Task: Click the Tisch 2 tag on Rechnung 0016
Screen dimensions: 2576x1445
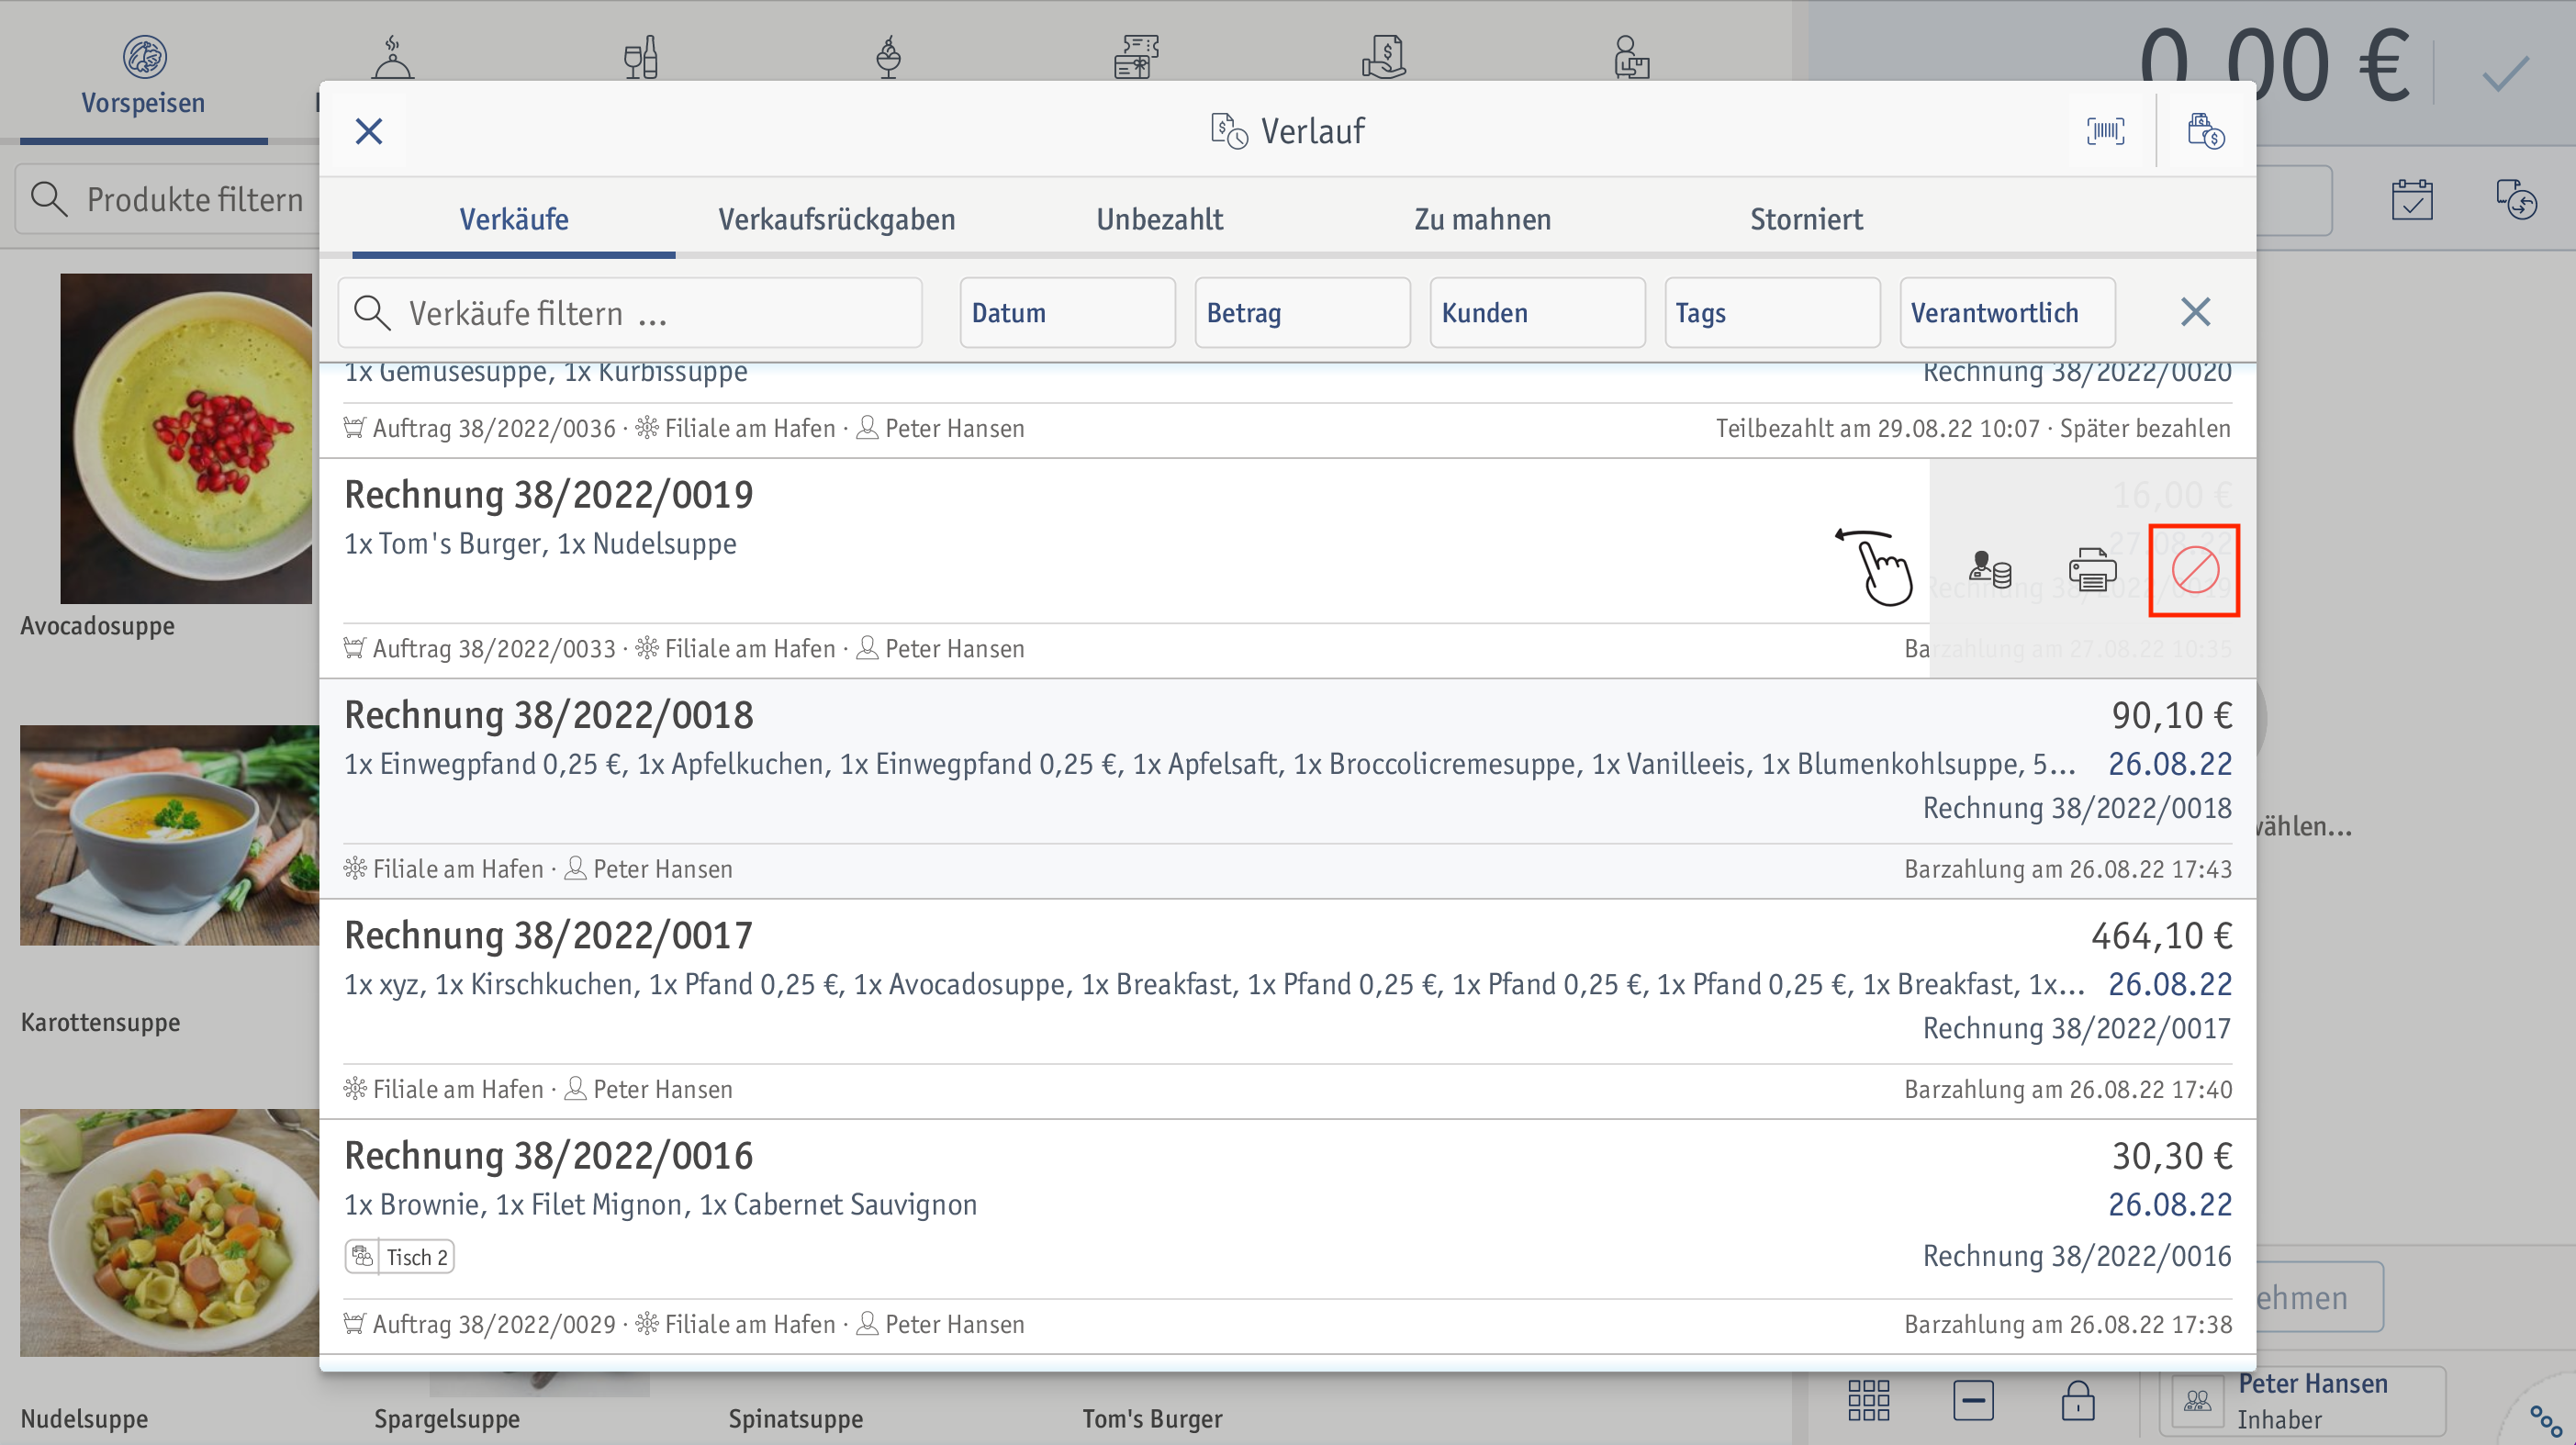Action: click(x=399, y=1257)
